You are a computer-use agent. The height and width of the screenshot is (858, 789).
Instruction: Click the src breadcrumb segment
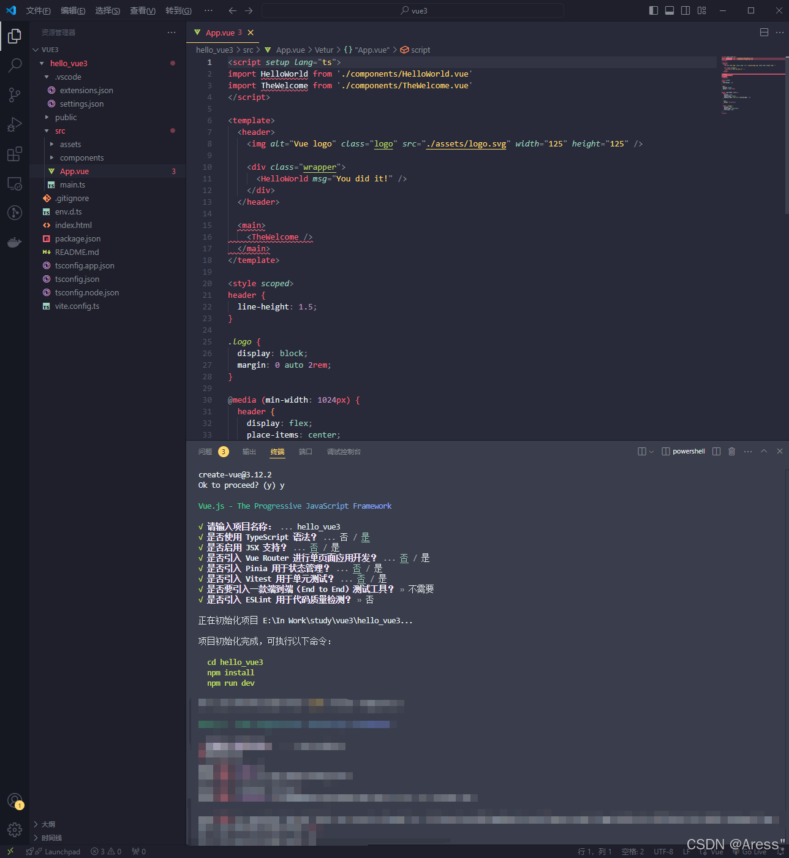pyautogui.click(x=248, y=50)
